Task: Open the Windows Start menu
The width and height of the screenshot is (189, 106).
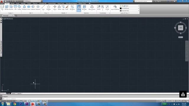Action: (3, 104)
